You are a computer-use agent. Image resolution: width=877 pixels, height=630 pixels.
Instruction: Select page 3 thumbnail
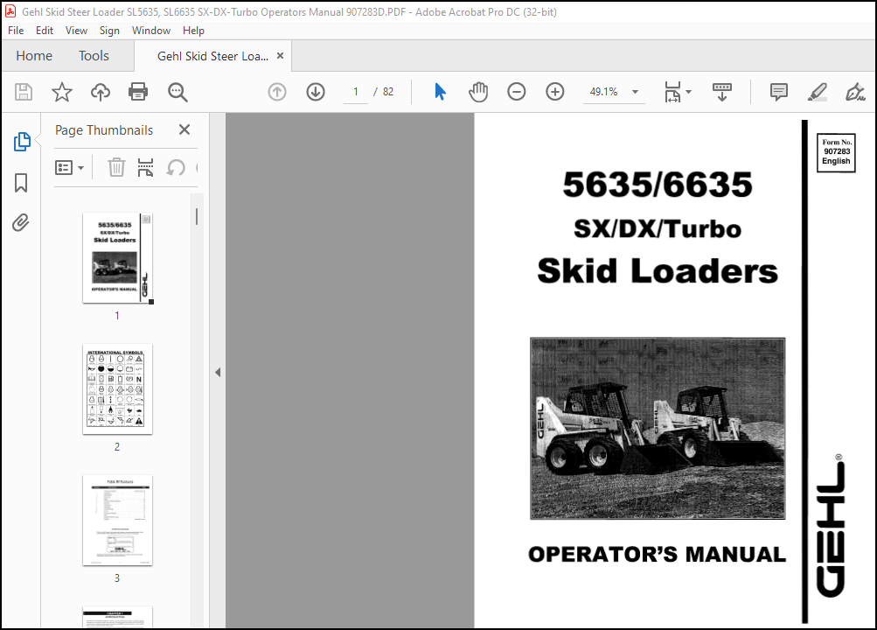pos(117,521)
